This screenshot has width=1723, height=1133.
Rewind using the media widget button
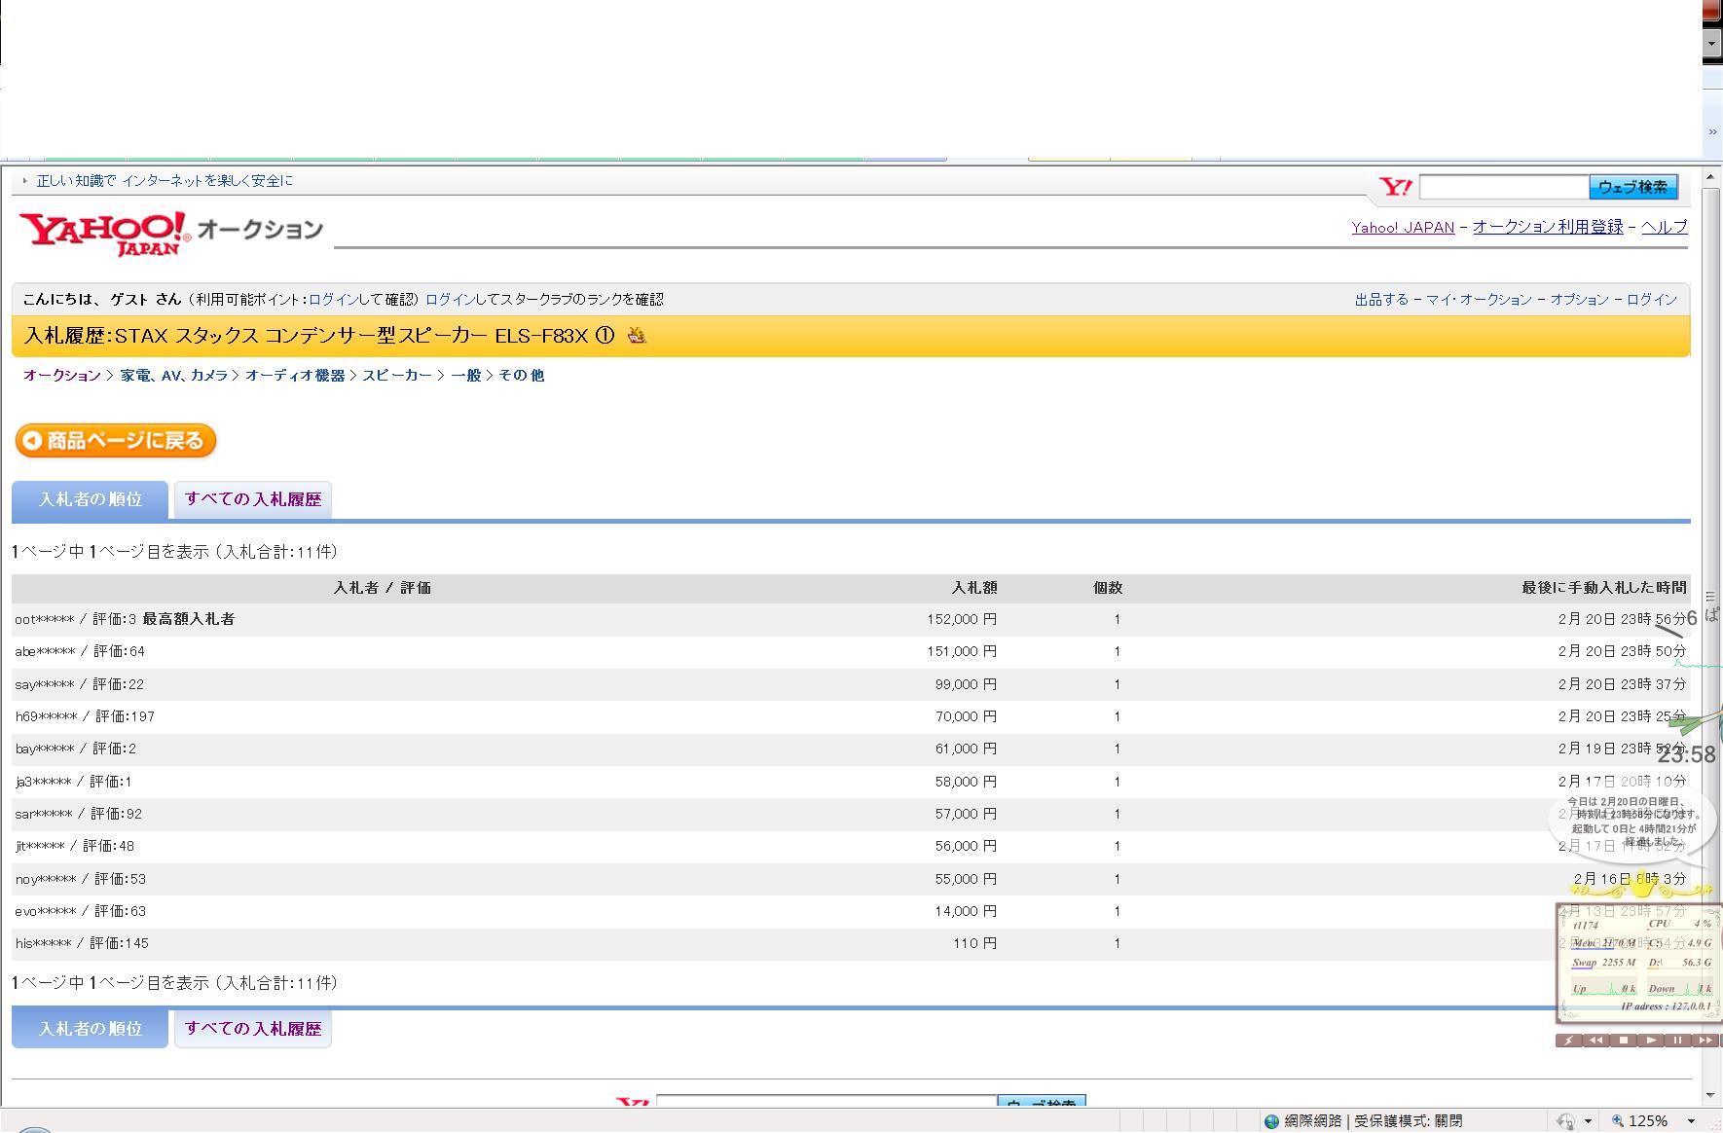1596,1040
